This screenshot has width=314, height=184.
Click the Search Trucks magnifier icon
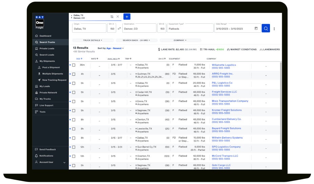click(37, 42)
